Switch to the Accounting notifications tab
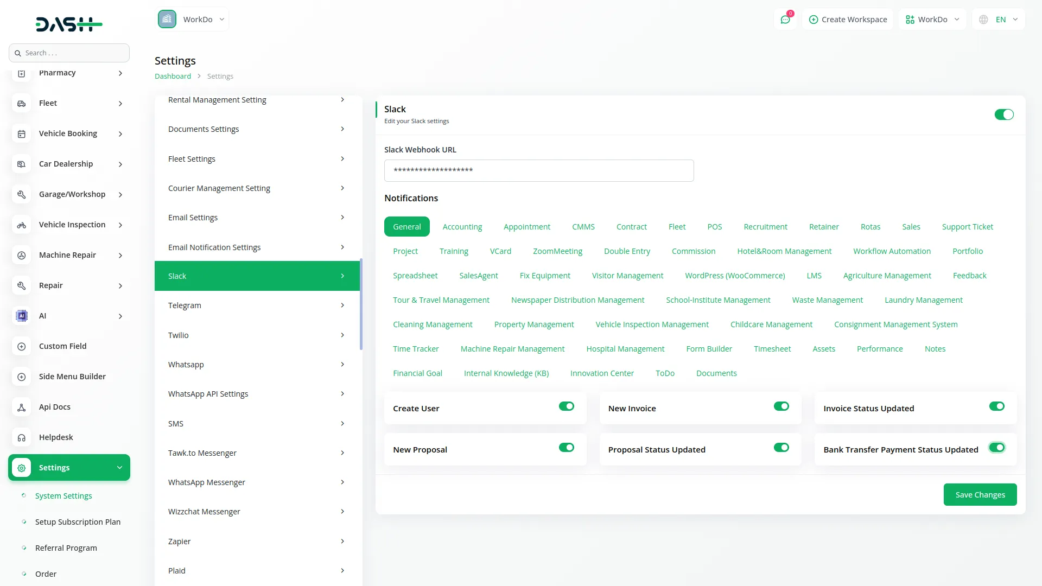This screenshot has width=1042, height=586. click(x=462, y=226)
